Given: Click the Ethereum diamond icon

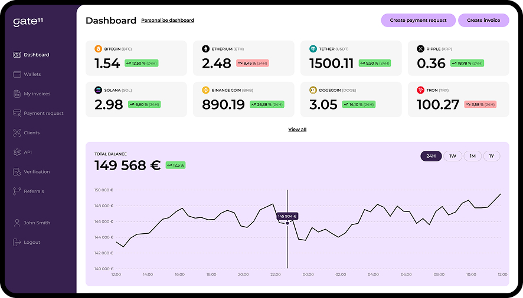Looking at the screenshot, I should [x=205, y=49].
